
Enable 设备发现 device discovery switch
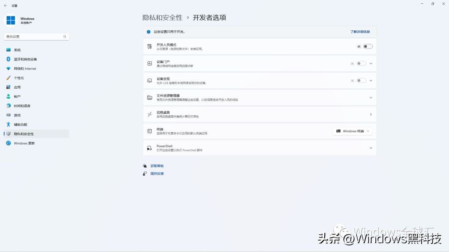(x=361, y=80)
